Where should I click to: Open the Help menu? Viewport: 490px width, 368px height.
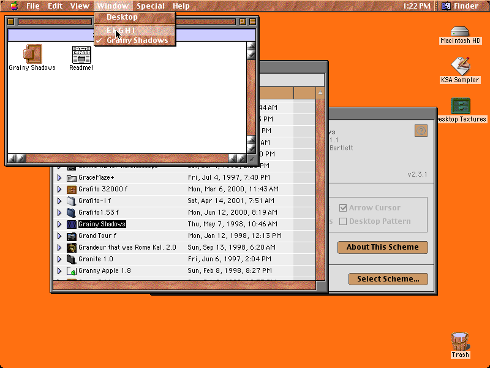click(181, 6)
